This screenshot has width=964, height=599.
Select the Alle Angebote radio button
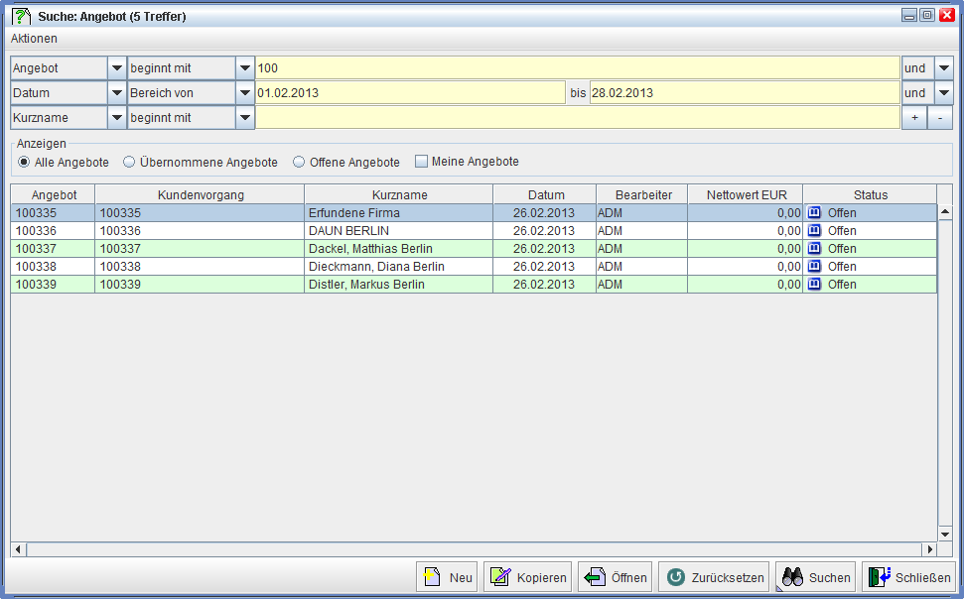click(24, 162)
